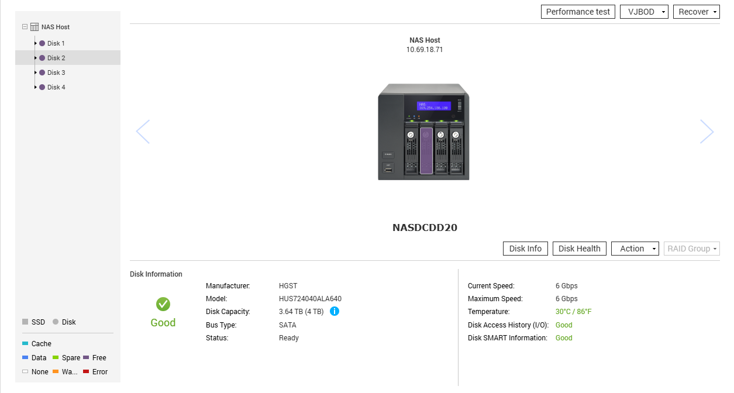Click the Recover button
The image size is (734, 393).
(696, 11)
